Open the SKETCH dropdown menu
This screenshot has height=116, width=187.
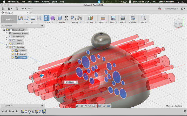pyautogui.click(x=29, y=22)
